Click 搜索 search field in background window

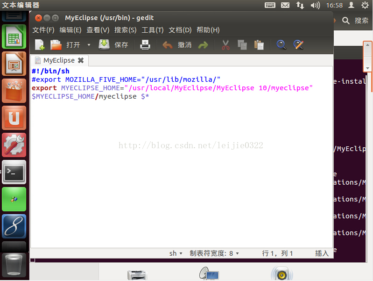point(361,21)
